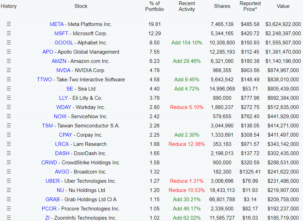Open the AMZN ticker link
Screen dimensions: 304x221
point(59,61)
